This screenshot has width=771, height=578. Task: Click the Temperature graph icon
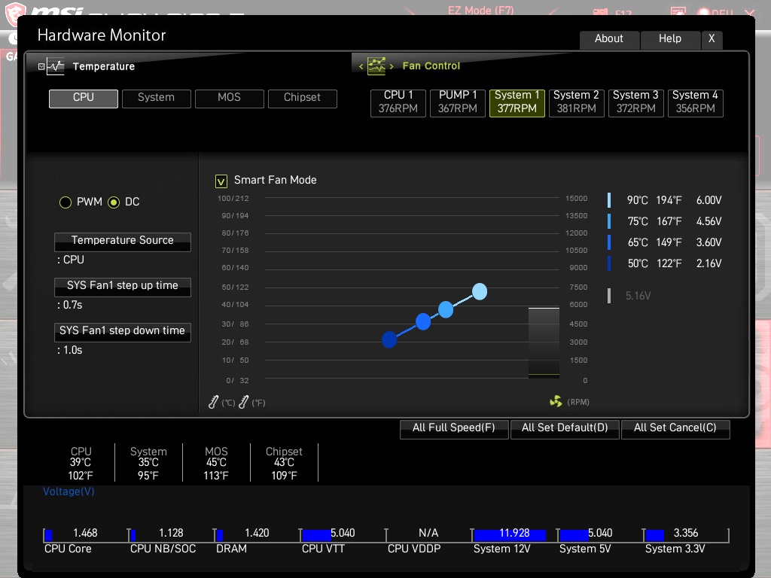point(56,66)
